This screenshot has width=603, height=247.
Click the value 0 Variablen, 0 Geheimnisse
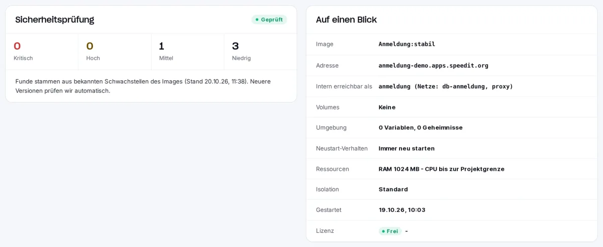[x=421, y=128]
